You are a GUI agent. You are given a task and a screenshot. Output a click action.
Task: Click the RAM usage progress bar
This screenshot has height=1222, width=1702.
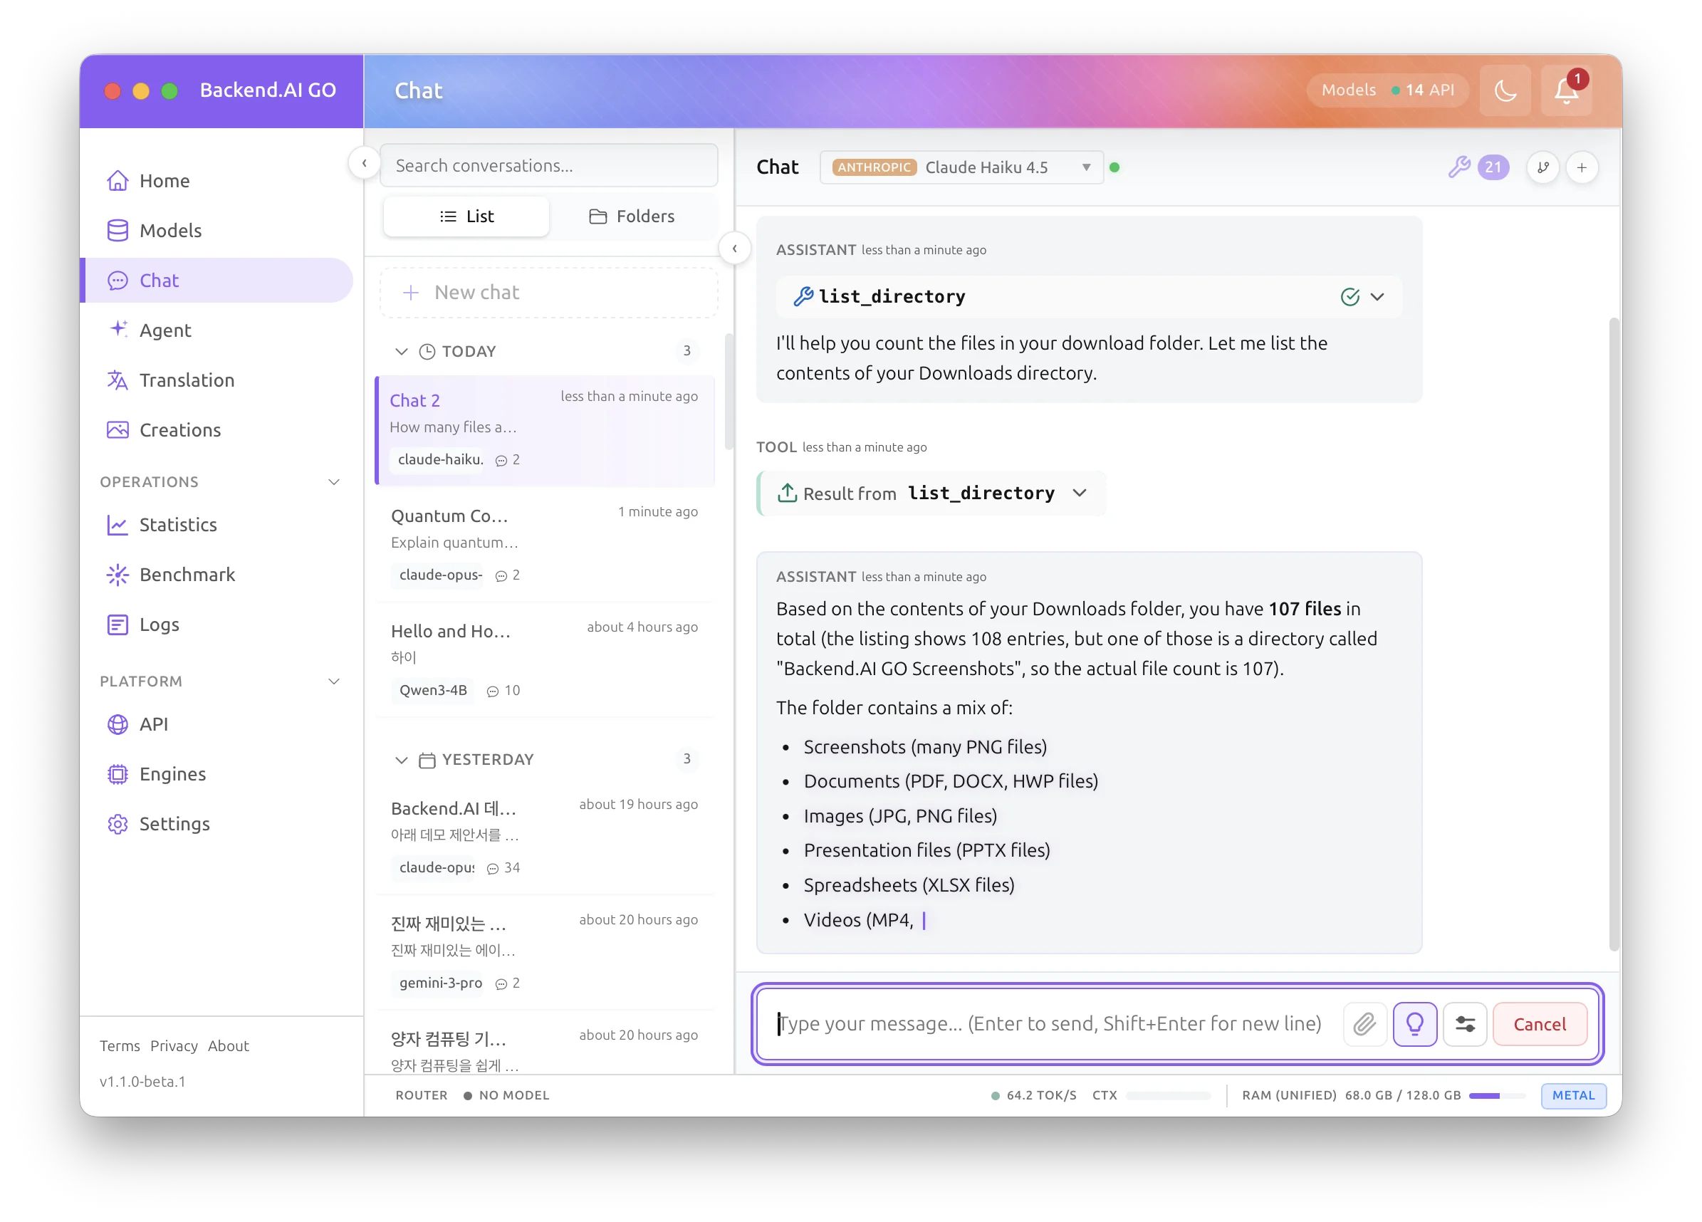1496,1095
